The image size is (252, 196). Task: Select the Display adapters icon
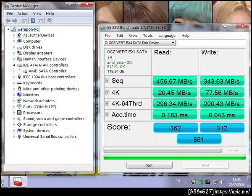(19, 53)
